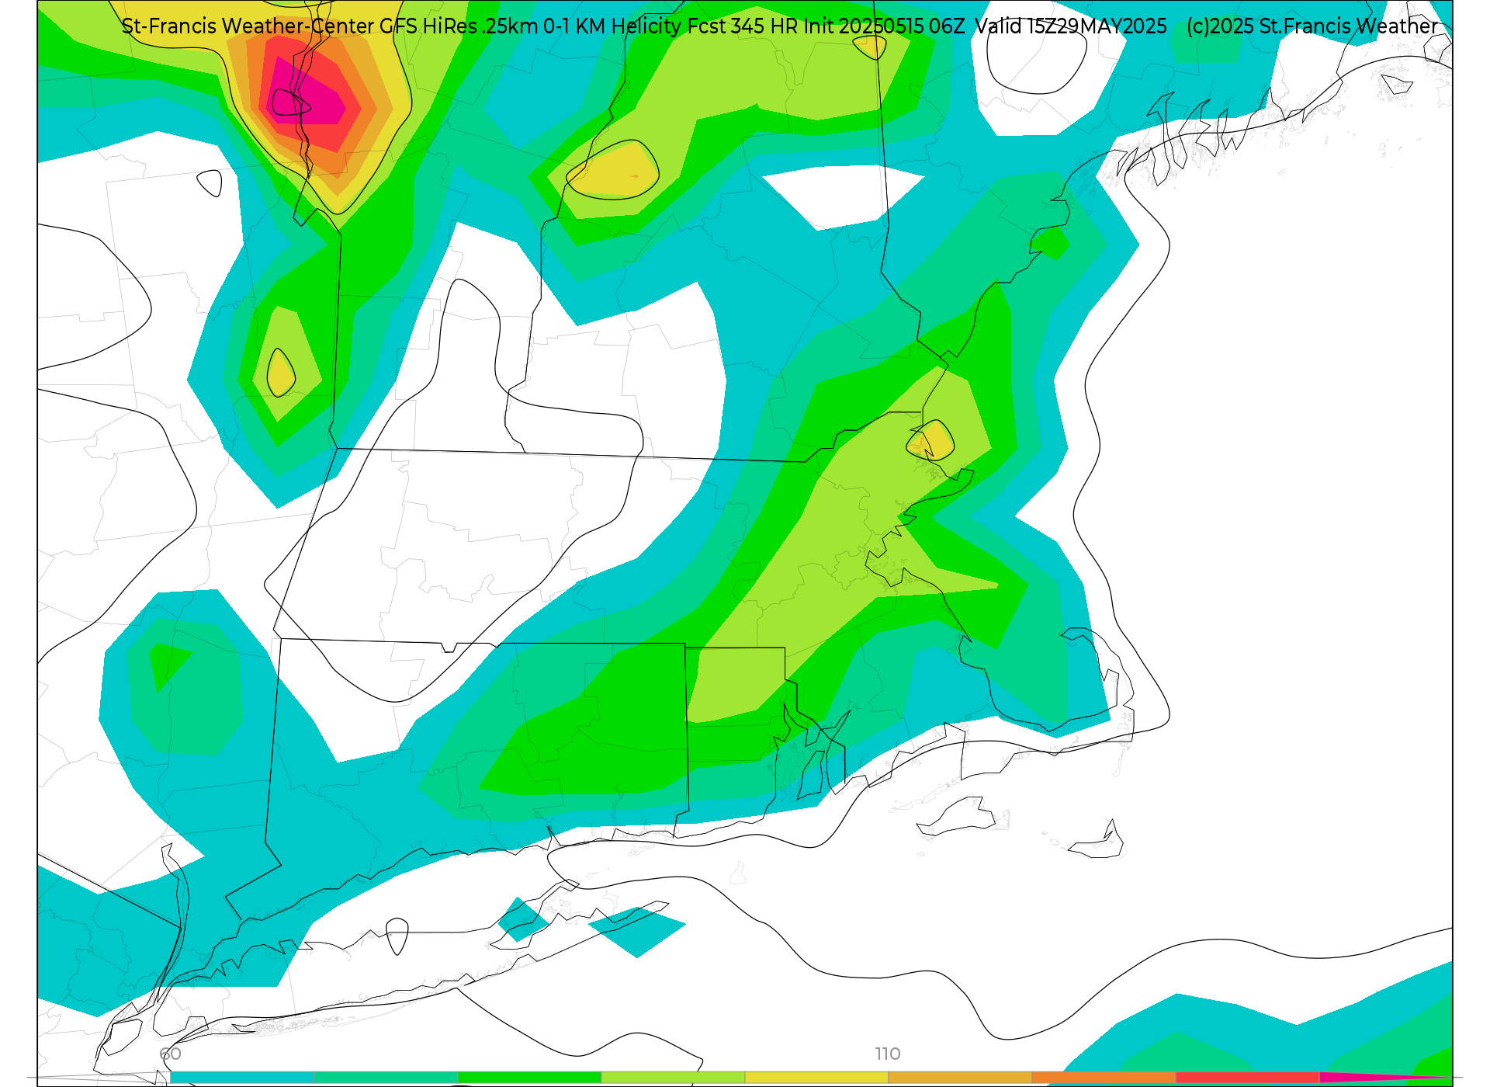Click the '60' color bar label
This screenshot has width=1490, height=1087.
tap(170, 1054)
